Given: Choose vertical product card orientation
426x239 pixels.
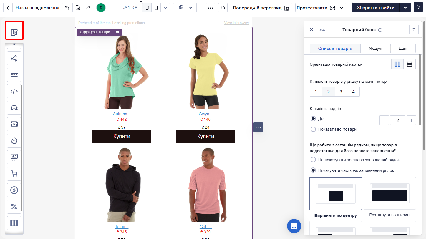Looking at the screenshot, I should click(397, 64).
